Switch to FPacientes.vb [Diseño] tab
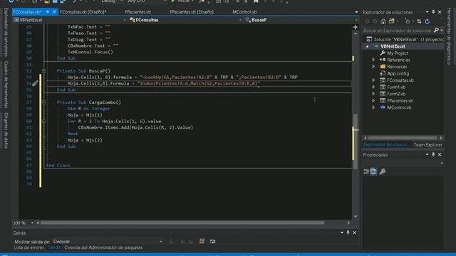The width and height of the screenshot is (456, 256). point(192,12)
